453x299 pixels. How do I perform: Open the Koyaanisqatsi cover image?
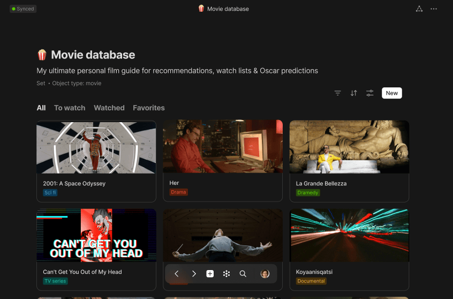coord(349,235)
